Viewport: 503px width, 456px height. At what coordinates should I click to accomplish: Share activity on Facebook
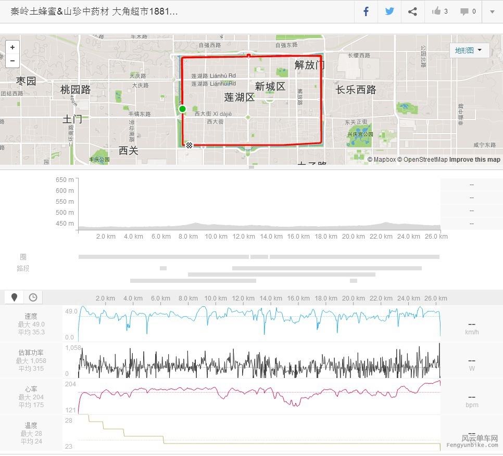pyautogui.click(x=366, y=11)
